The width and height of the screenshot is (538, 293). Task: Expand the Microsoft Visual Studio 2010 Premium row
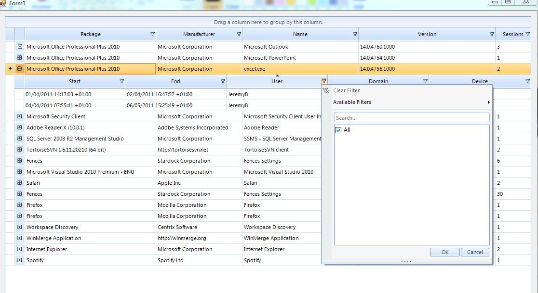coord(20,171)
